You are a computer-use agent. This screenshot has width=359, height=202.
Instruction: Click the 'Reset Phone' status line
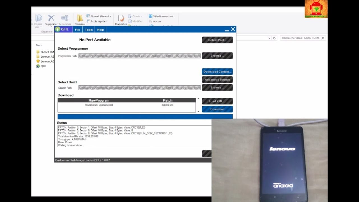pyautogui.click(x=65, y=142)
